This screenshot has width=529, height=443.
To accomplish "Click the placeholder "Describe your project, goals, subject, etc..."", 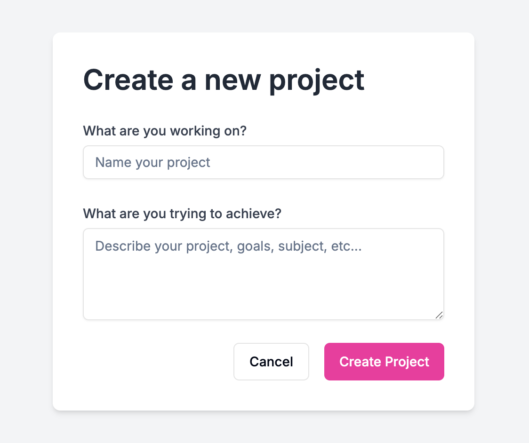I will (228, 246).
